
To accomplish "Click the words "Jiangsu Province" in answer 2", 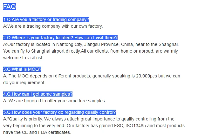I will pyautogui.click(x=101, y=44).
